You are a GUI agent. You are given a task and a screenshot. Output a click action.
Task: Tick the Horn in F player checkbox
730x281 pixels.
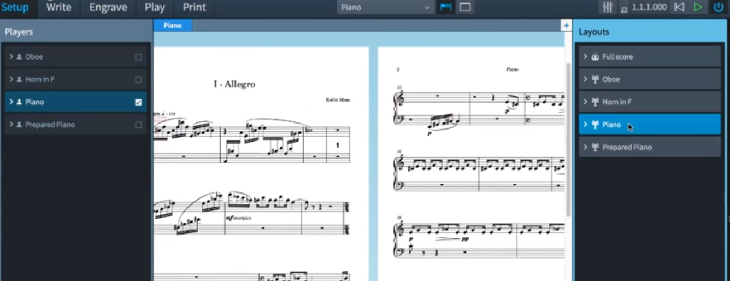coord(138,80)
